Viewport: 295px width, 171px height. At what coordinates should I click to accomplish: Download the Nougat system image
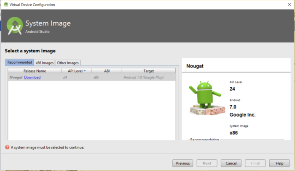[x=32, y=77]
